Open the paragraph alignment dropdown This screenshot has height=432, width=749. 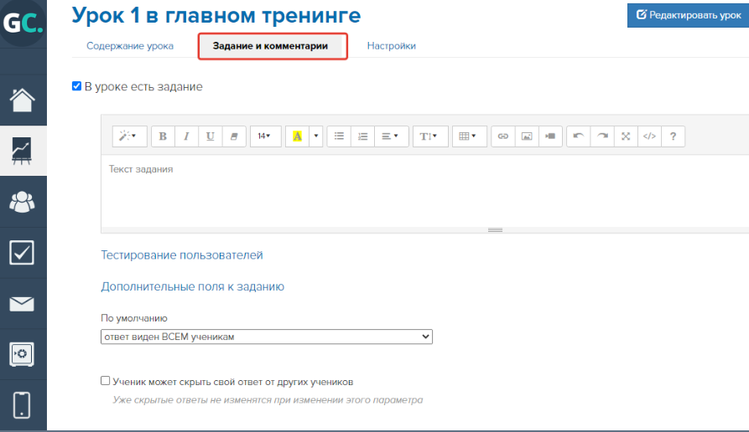tap(392, 136)
